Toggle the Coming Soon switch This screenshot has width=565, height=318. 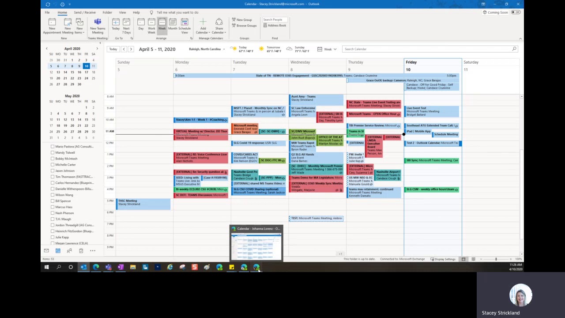[x=515, y=12]
